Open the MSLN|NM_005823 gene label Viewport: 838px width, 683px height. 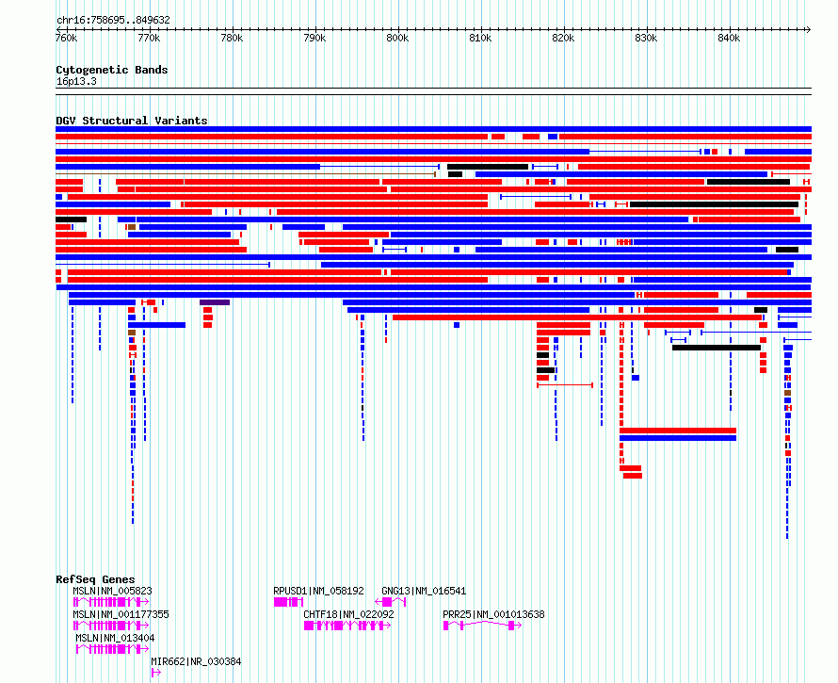[x=112, y=591]
